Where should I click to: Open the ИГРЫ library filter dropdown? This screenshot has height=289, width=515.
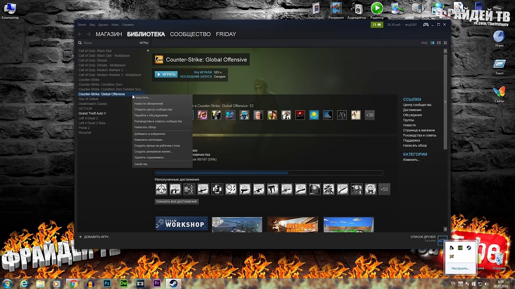[x=144, y=43]
